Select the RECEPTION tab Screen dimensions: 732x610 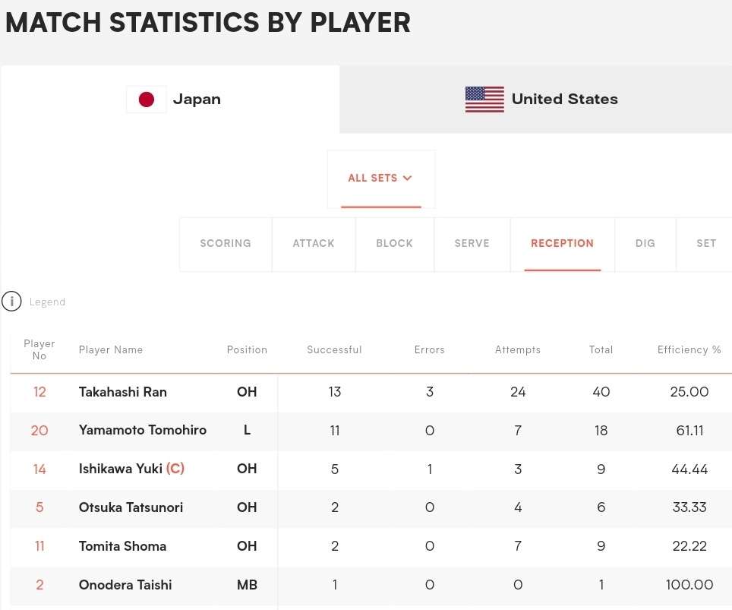coord(563,244)
